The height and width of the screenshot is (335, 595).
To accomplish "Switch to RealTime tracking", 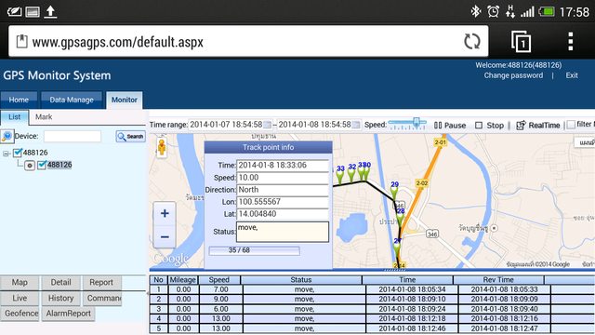I will tap(537, 125).
